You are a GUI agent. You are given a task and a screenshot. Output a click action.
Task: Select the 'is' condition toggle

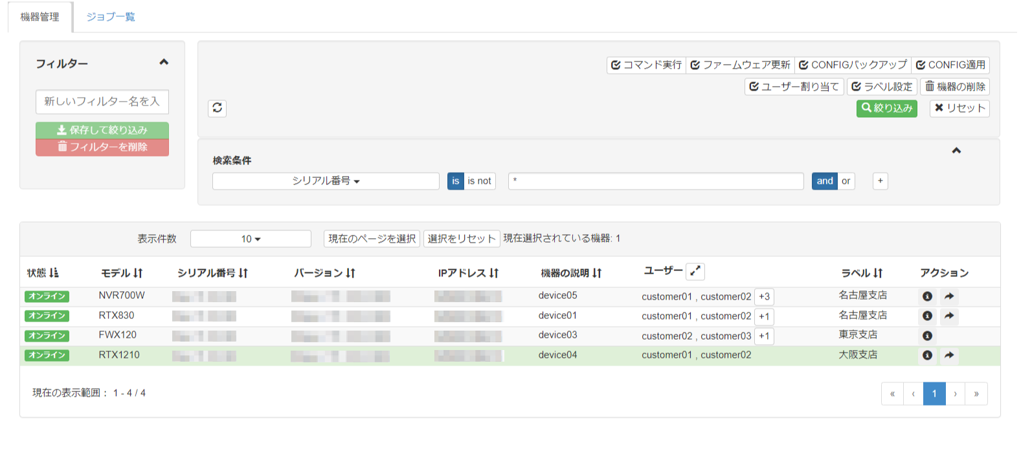455,181
